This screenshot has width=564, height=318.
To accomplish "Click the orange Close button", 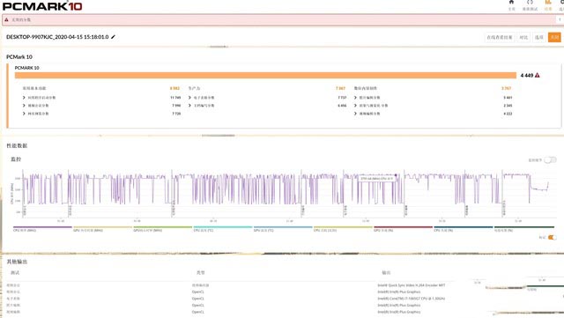I will (x=554, y=37).
